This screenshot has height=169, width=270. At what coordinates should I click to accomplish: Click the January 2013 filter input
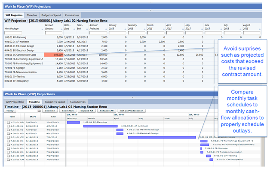117,33
